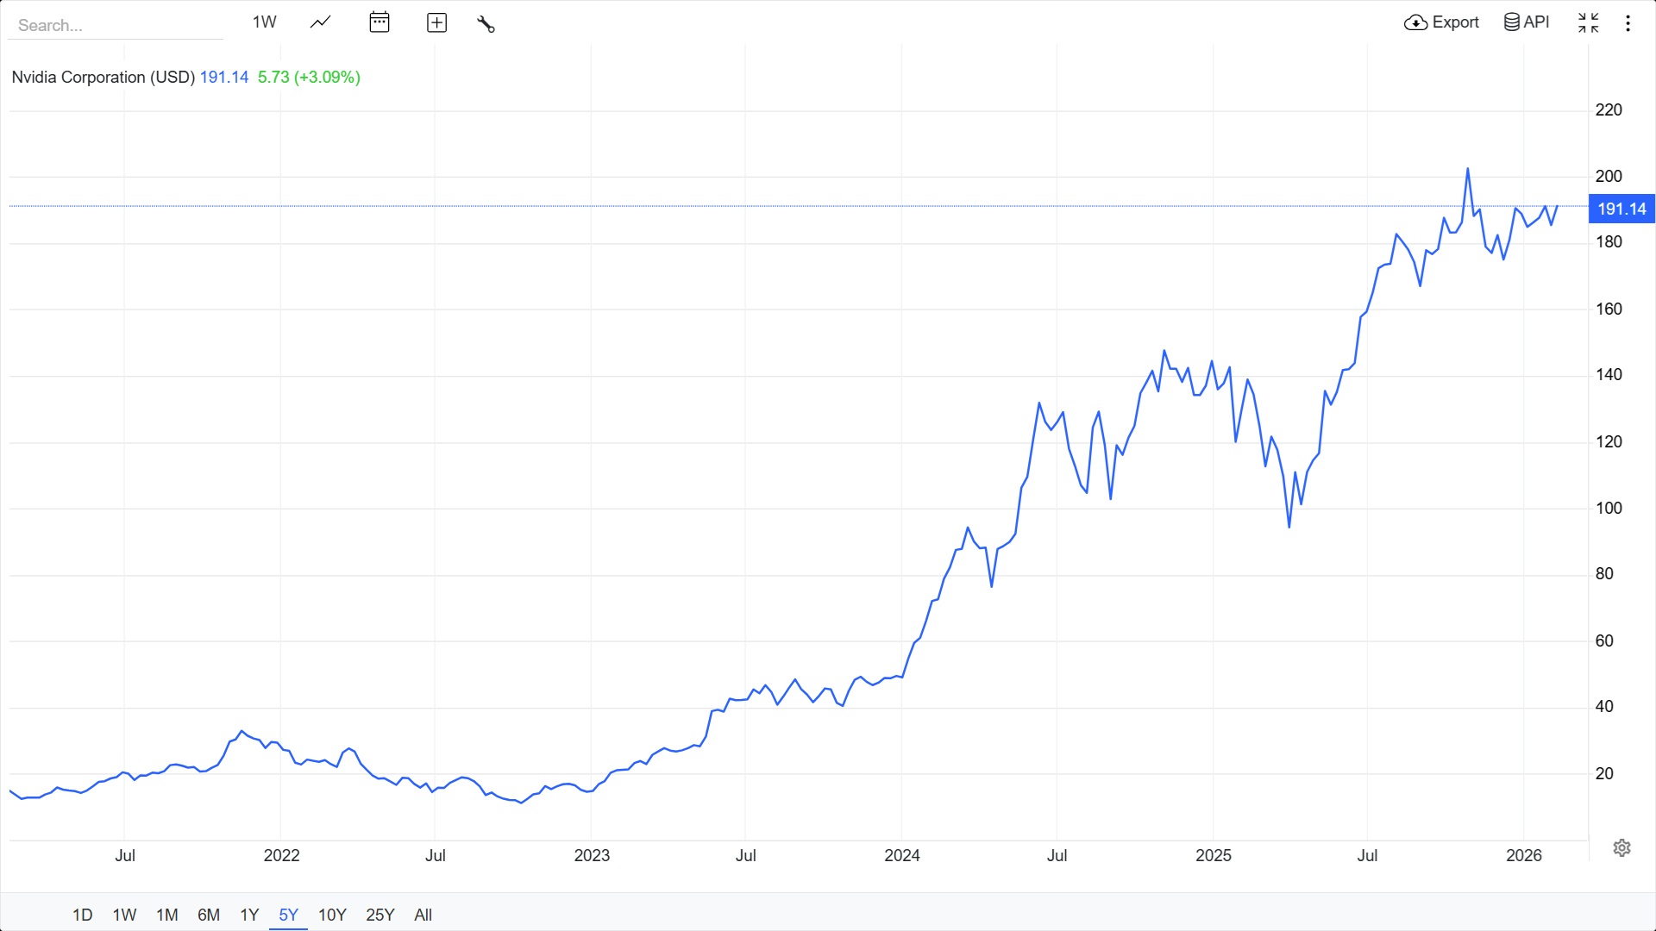Select the 1D time range
This screenshot has width=1656, height=931.
82,915
